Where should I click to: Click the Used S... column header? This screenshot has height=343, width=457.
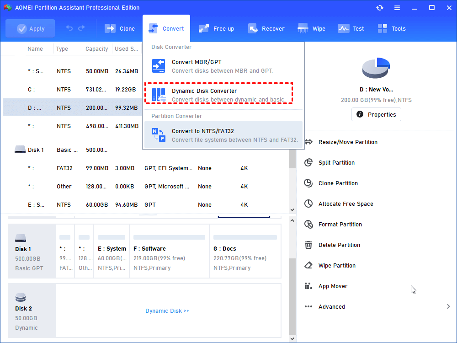pos(126,49)
